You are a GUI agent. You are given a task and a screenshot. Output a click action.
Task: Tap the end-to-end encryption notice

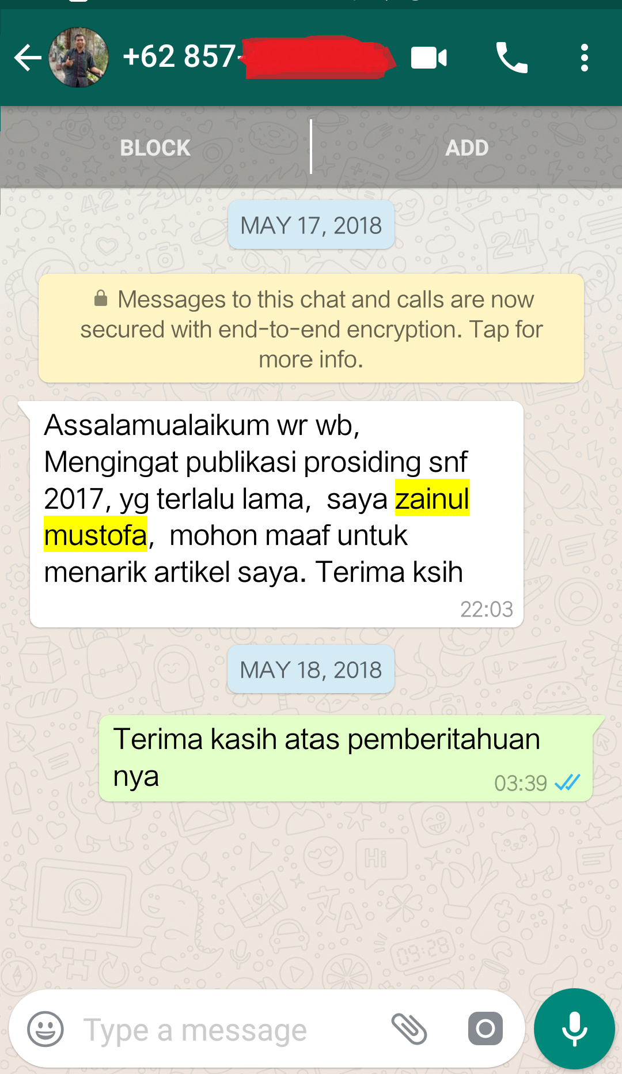coord(311,328)
